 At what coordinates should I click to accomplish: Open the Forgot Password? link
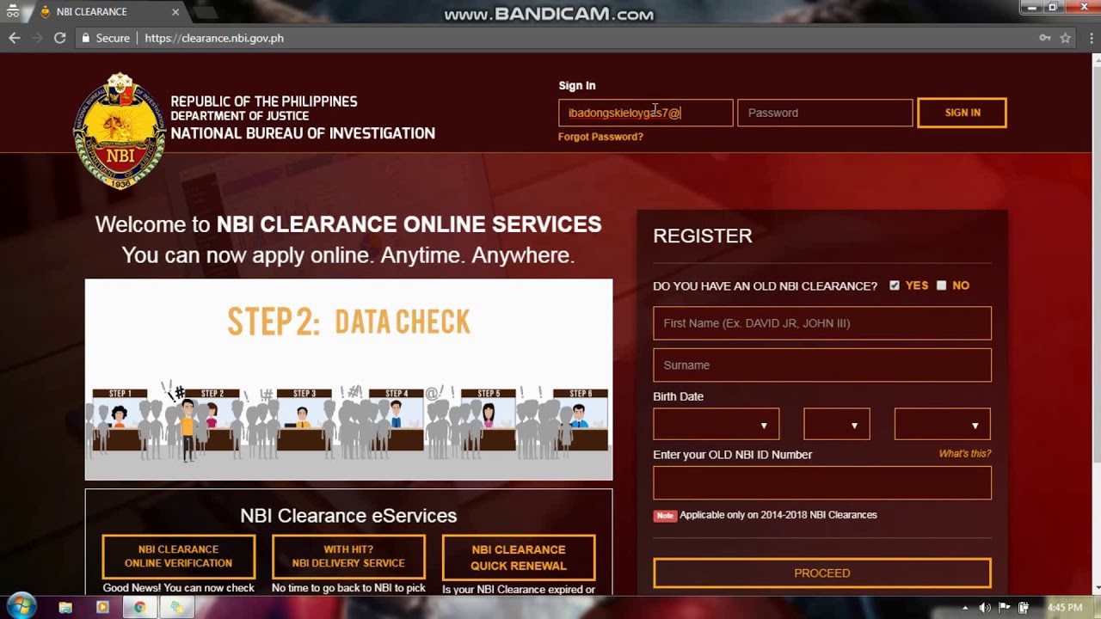point(600,137)
